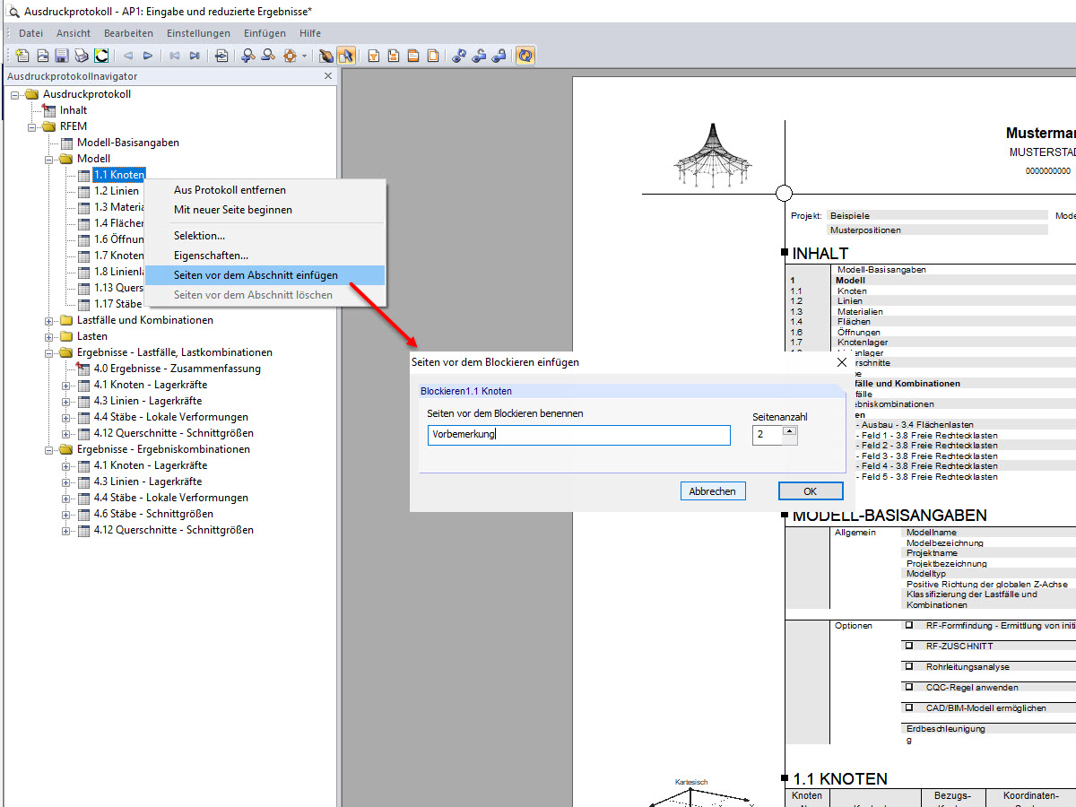
Task: Open the Einfügen menu
Action: [265, 33]
